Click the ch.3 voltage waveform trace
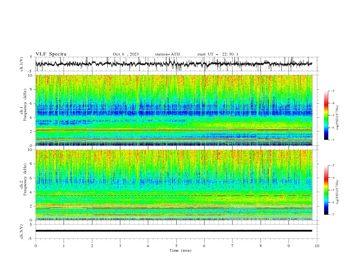 click(174, 231)
